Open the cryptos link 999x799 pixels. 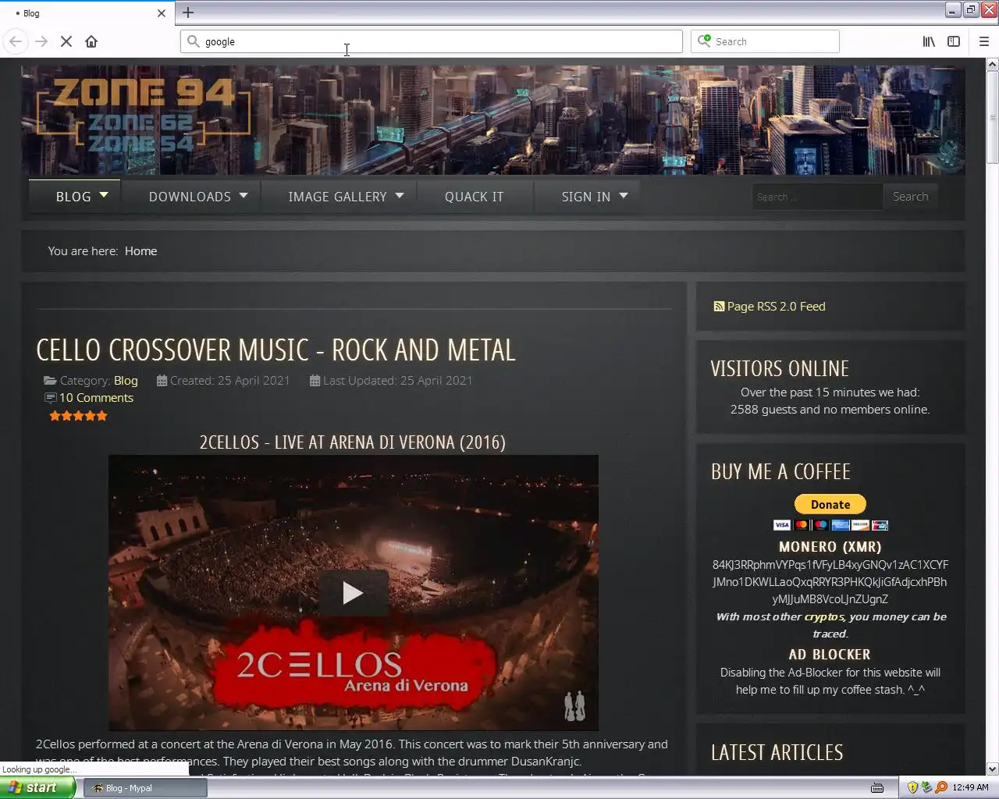pyautogui.click(x=824, y=616)
